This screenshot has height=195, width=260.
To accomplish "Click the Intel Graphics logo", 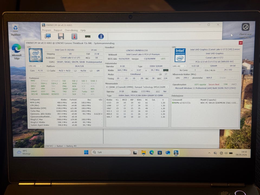I will [180, 55].
